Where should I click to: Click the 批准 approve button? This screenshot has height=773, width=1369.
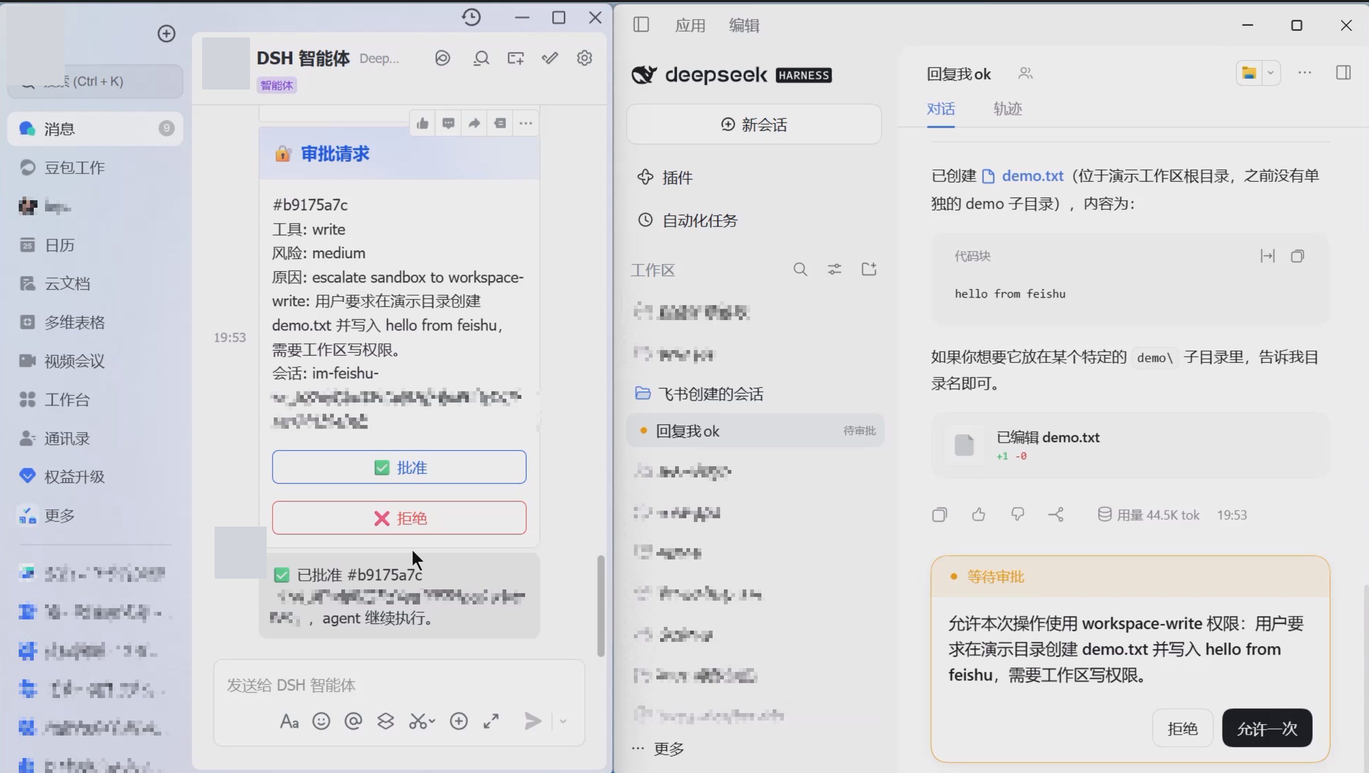pyautogui.click(x=399, y=467)
